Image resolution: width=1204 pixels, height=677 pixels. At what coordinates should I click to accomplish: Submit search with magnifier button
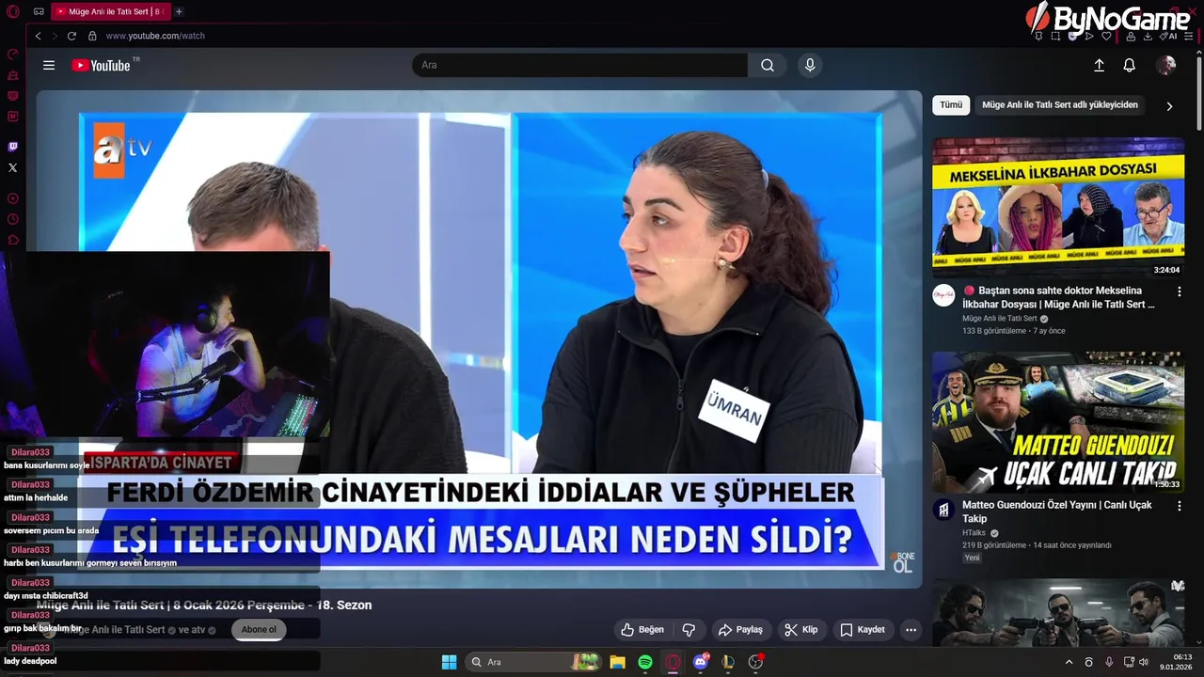pyautogui.click(x=768, y=65)
